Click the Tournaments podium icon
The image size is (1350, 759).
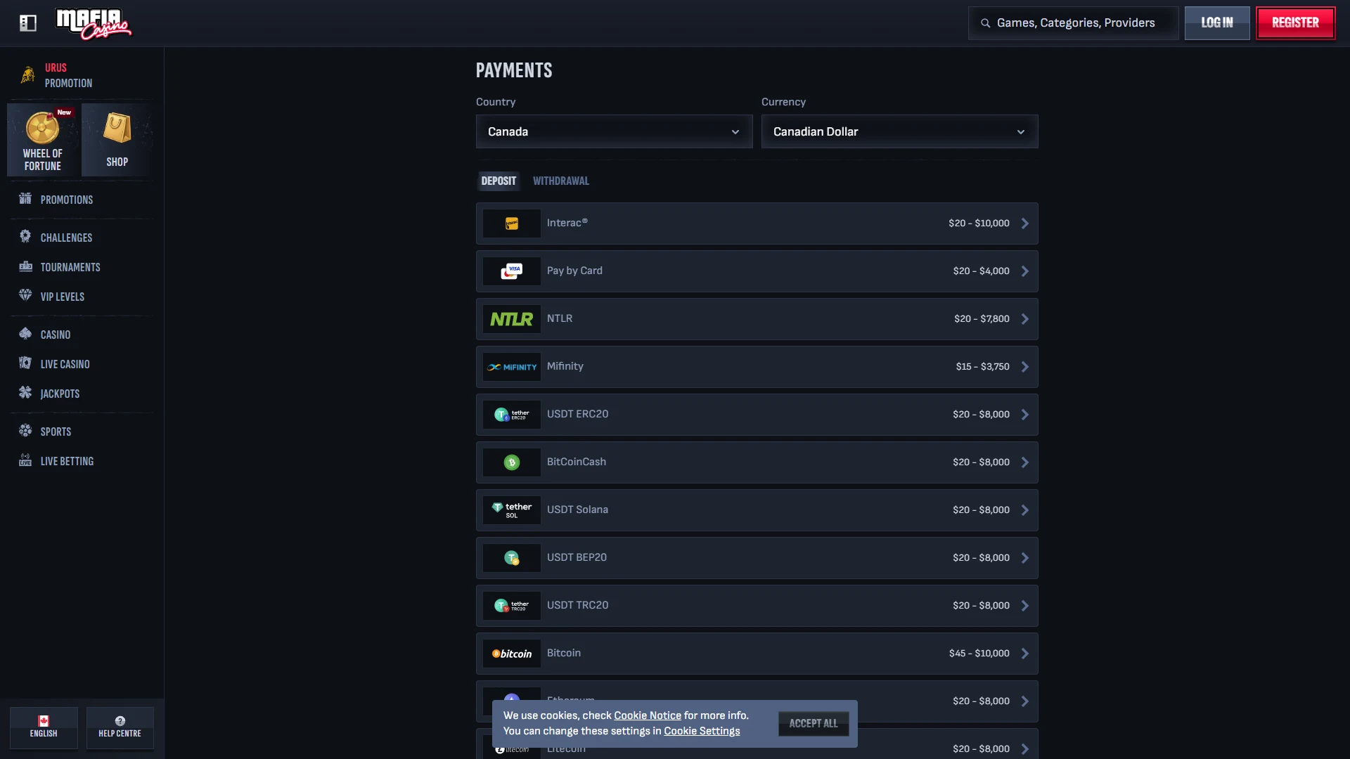pos(25,266)
